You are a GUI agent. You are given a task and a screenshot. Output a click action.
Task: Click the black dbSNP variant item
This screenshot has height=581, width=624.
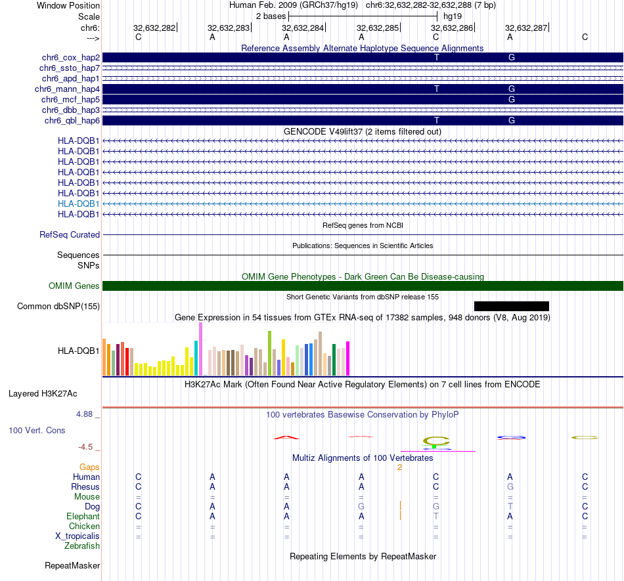pos(512,306)
